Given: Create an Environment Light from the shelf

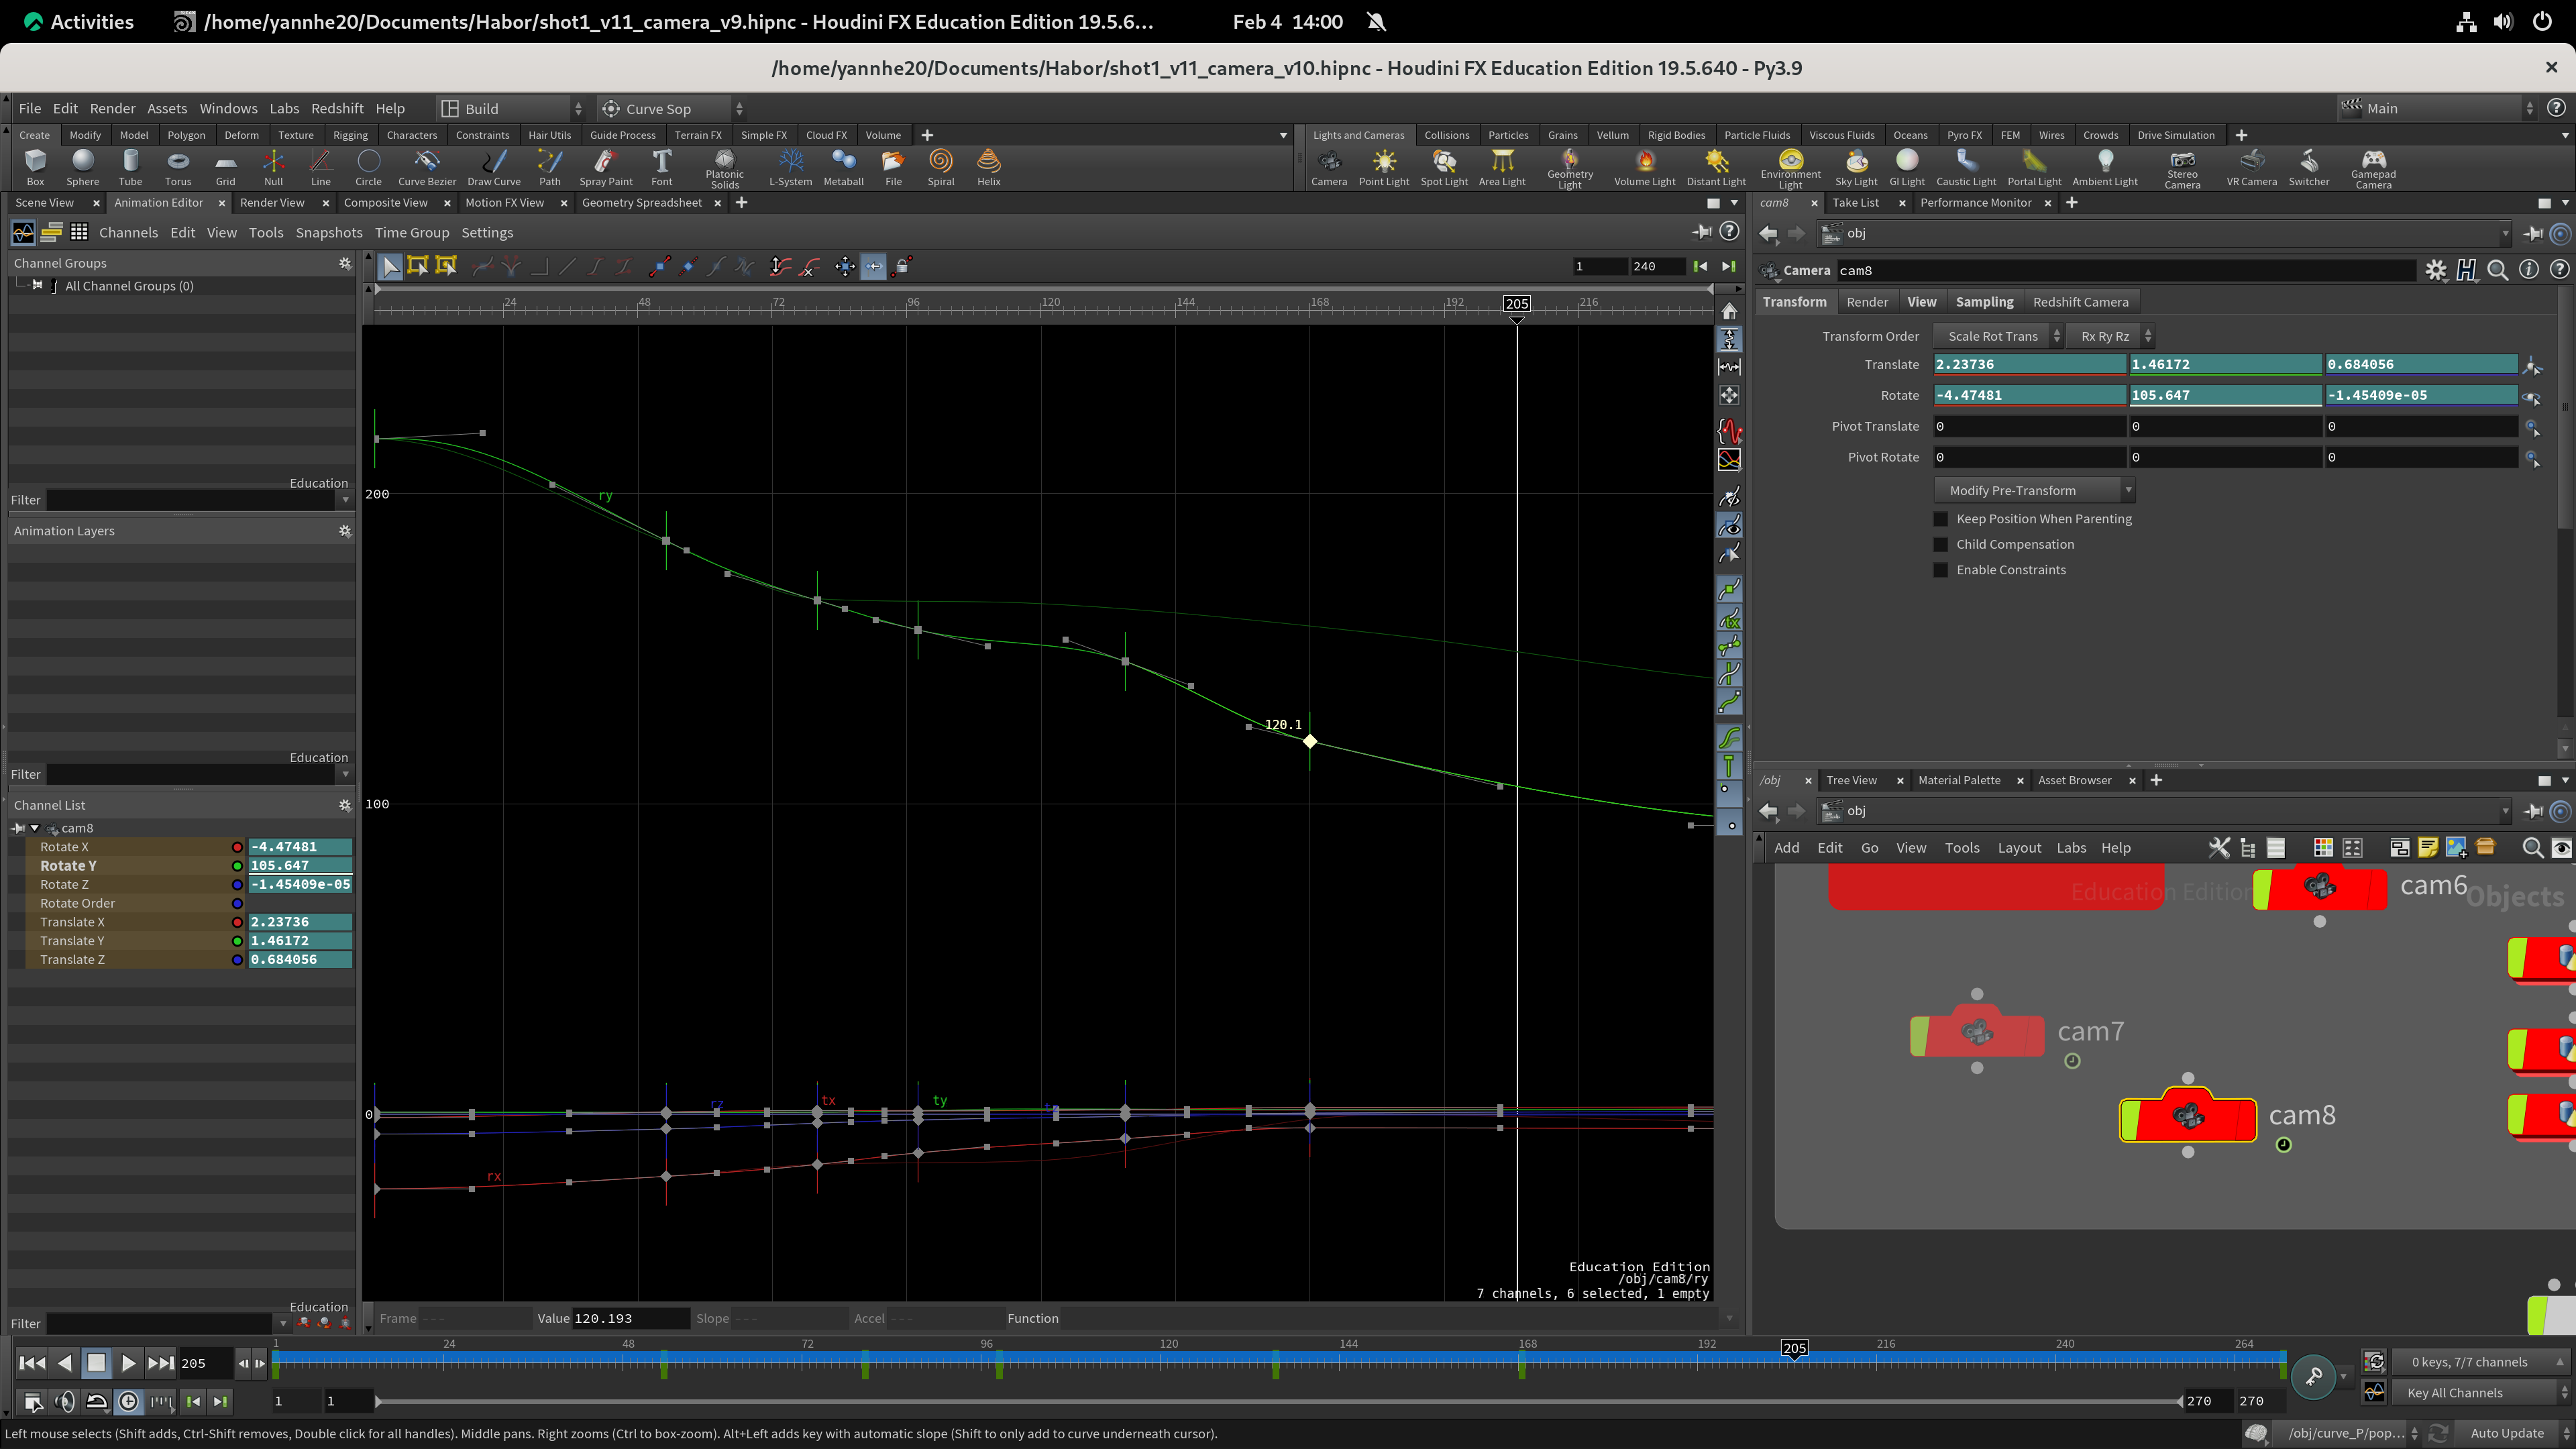Looking at the screenshot, I should [x=1790, y=168].
